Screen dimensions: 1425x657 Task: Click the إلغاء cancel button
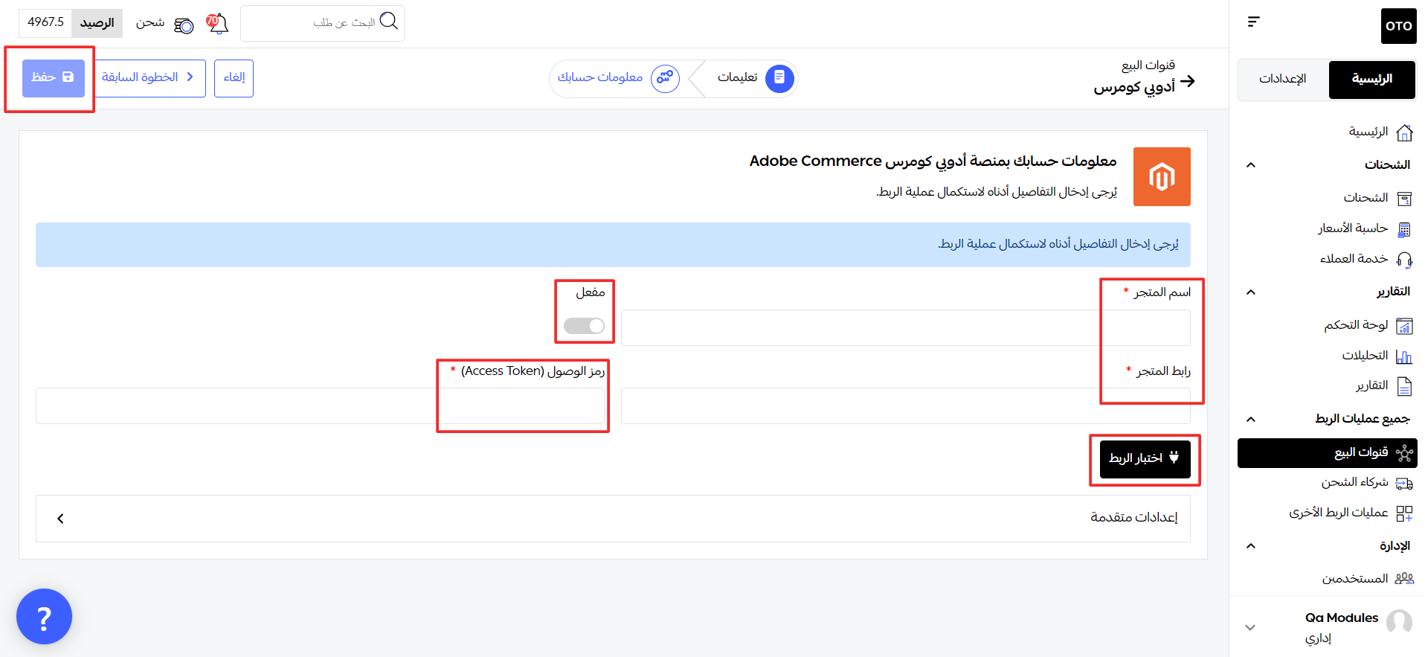tap(234, 78)
